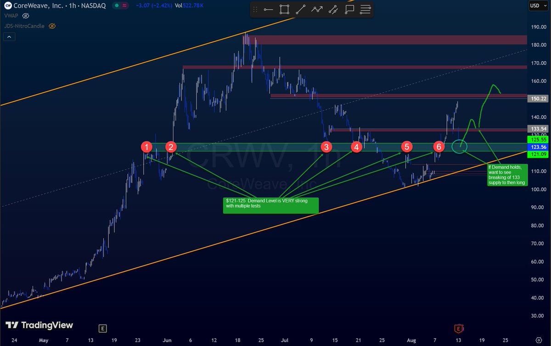Toggle visibility of JDS-NitroCandle indicator
This screenshot has width=551, height=346.
(52, 26)
